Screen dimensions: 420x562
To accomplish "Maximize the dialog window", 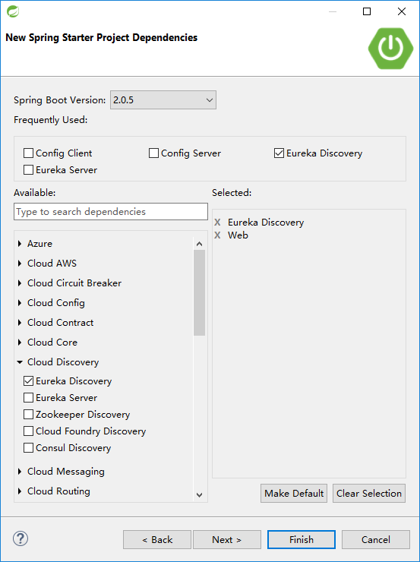I will tap(367, 11).
